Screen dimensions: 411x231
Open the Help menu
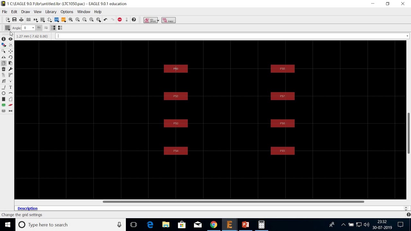[x=98, y=12]
